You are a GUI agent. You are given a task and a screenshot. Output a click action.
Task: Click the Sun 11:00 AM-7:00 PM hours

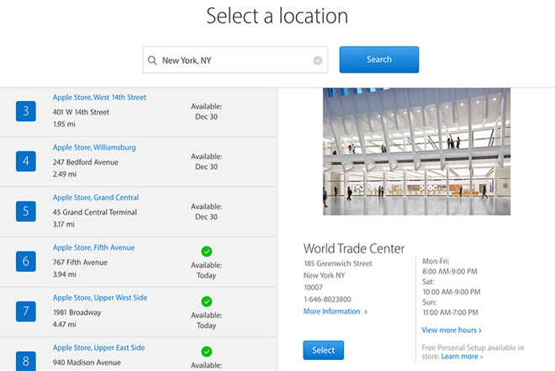[x=450, y=307]
